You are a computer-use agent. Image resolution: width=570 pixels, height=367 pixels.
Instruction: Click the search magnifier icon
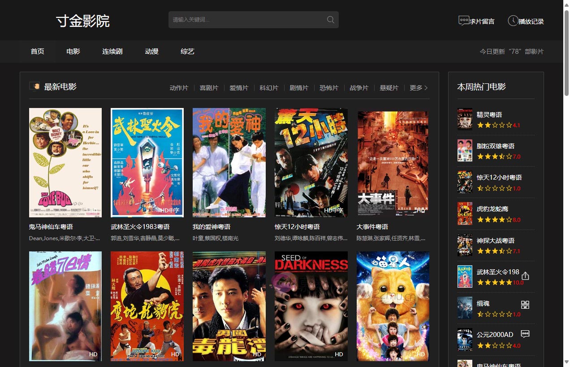[331, 20]
